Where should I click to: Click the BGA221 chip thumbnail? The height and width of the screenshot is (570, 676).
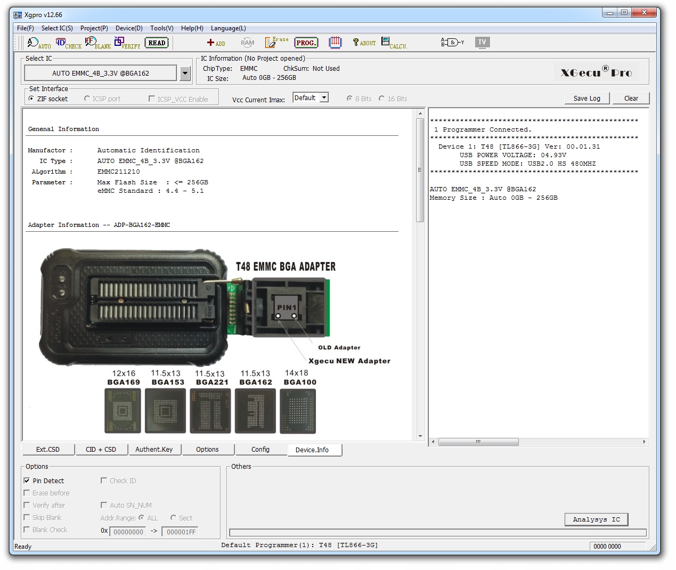(x=210, y=411)
